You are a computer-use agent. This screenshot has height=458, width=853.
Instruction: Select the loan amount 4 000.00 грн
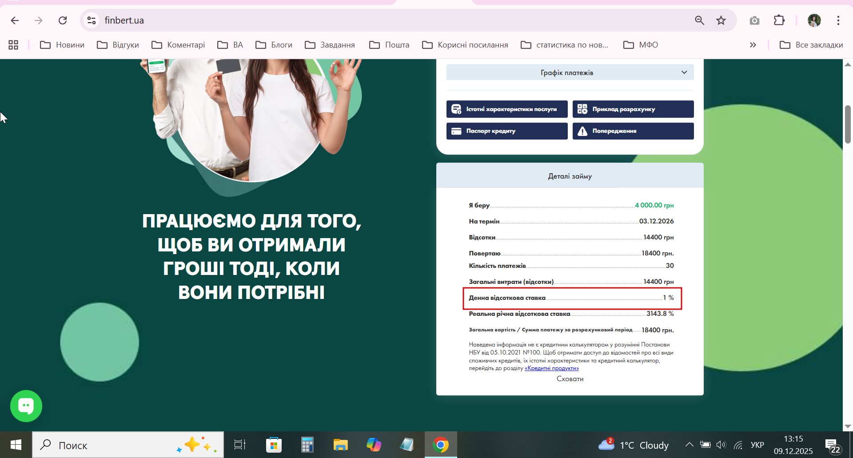654,205
